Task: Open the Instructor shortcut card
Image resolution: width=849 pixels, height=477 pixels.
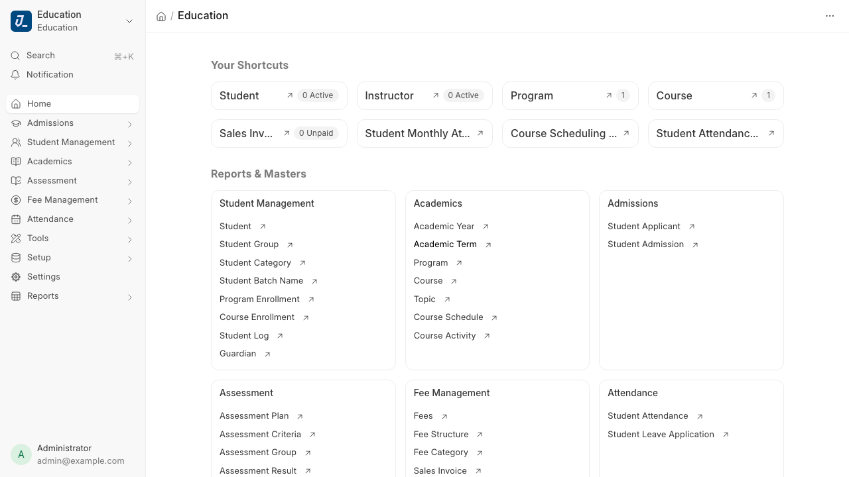Action: tap(424, 95)
